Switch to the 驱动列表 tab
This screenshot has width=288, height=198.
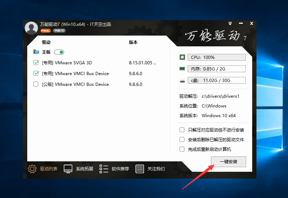49,169
